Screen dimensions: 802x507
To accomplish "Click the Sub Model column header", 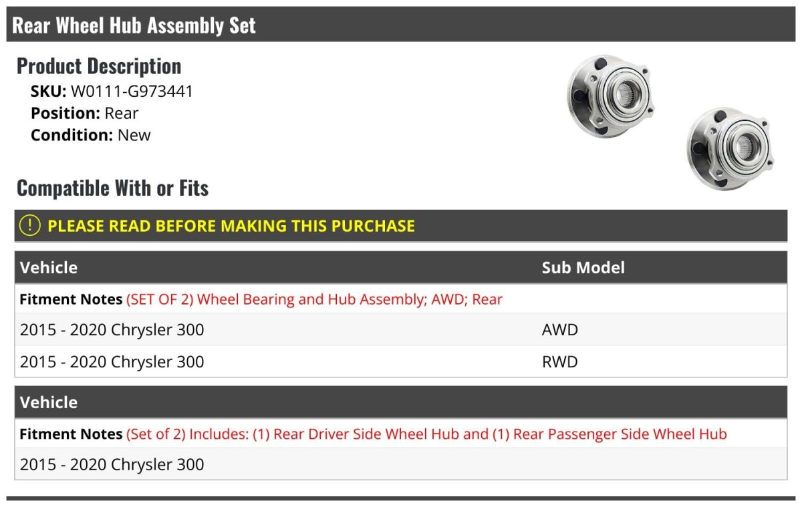I will point(583,268).
